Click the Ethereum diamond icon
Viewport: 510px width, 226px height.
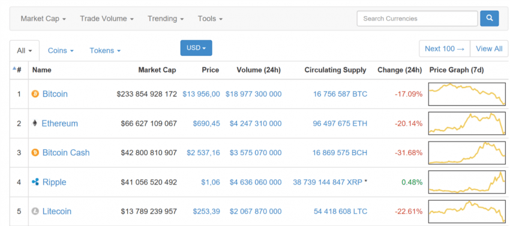click(35, 123)
